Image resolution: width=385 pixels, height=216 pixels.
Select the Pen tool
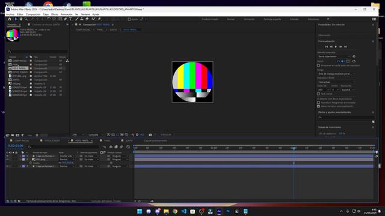pyautogui.click(x=66, y=19)
